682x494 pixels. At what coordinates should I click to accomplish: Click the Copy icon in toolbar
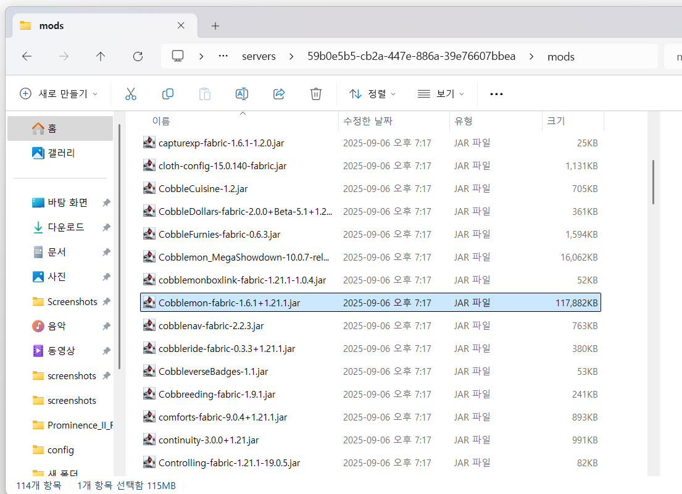(x=167, y=94)
